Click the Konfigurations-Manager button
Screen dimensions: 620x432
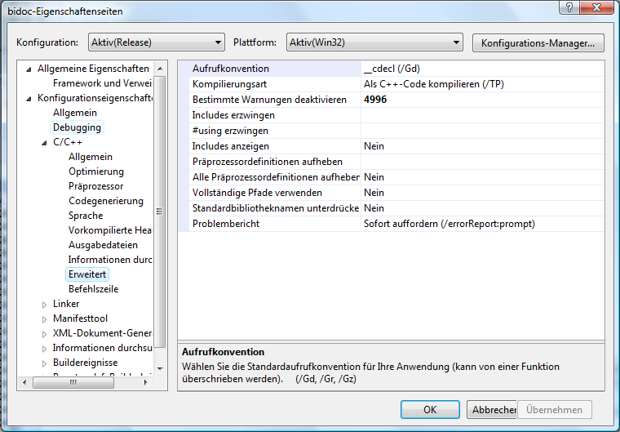[x=538, y=42]
